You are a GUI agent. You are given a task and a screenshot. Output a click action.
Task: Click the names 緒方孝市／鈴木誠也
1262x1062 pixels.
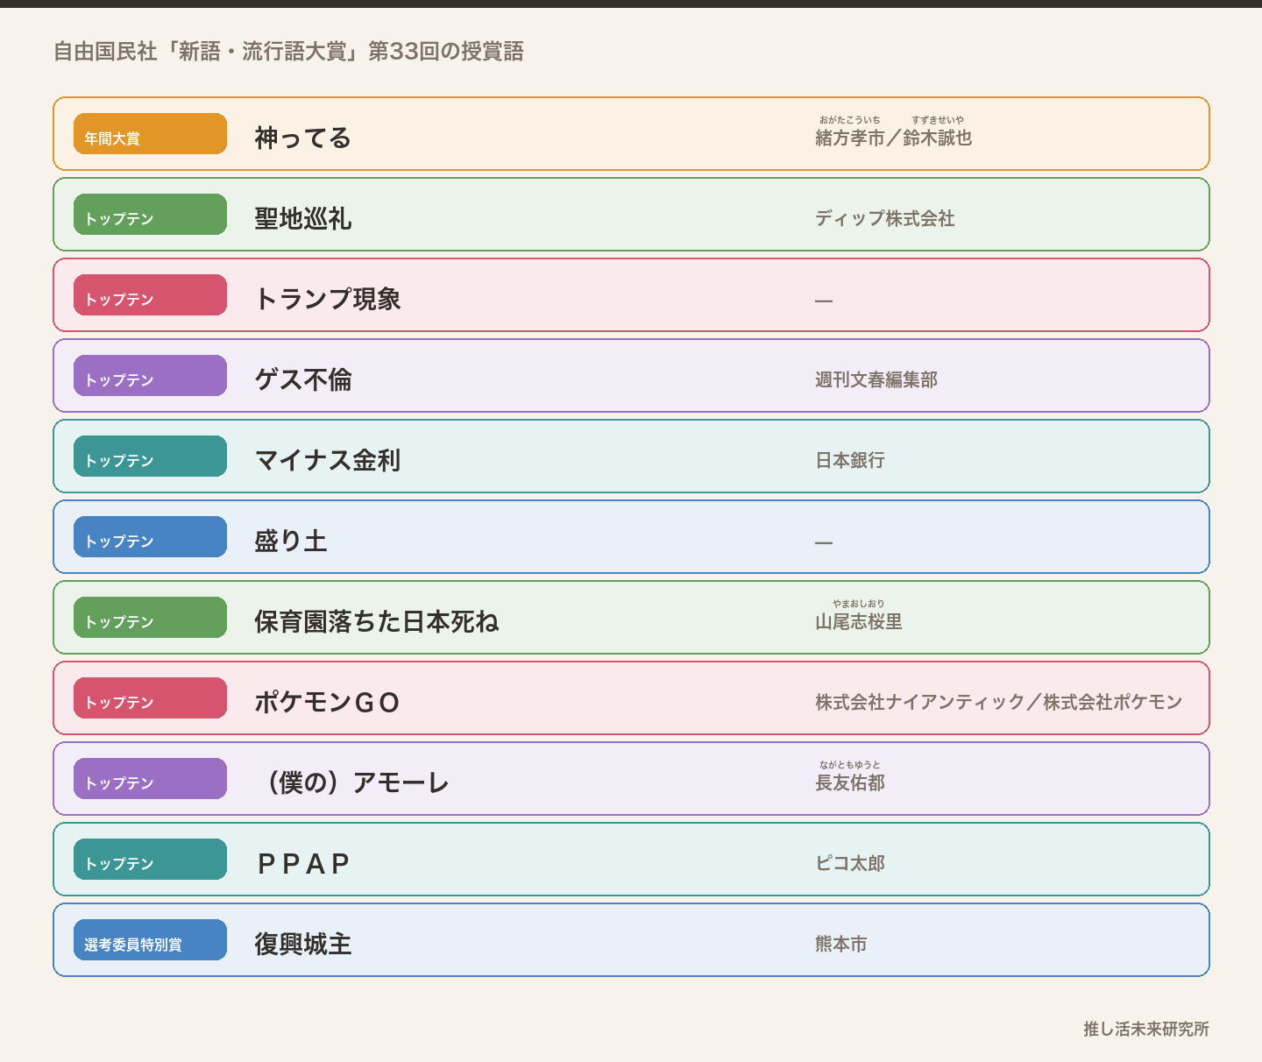click(893, 138)
